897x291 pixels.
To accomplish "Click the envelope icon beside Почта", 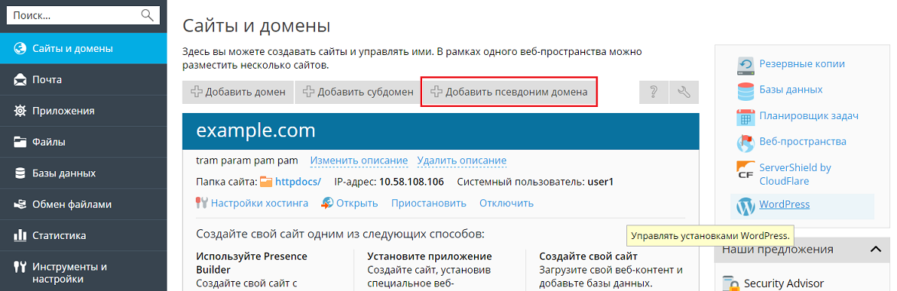I will tap(20, 79).
